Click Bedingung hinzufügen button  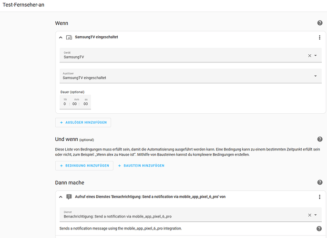tap(84, 166)
